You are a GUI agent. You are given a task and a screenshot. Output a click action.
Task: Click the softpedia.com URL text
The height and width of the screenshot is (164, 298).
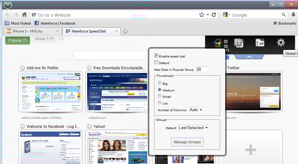coord(97,118)
